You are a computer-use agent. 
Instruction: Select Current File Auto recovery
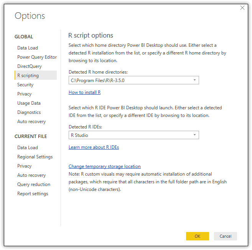[x=31, y=175]
